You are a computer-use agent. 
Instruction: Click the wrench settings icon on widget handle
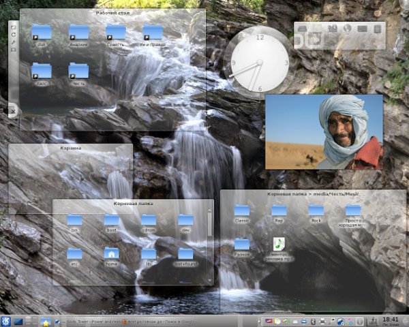[x=13, y=42]
